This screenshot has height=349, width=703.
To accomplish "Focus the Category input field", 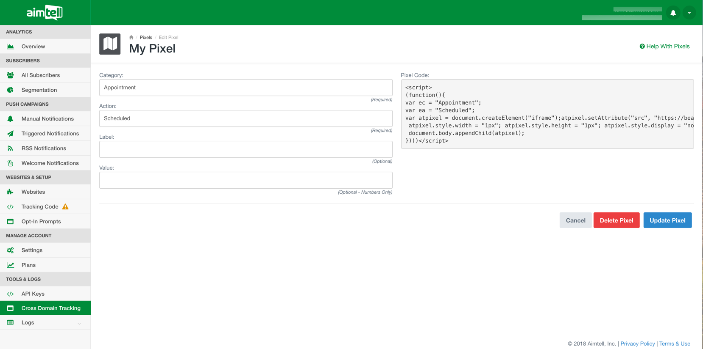I will pos(245,88).
